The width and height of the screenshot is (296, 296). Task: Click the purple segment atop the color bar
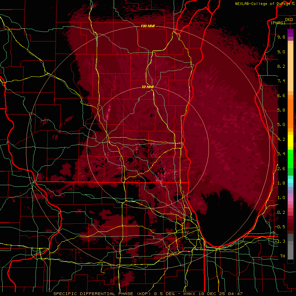coord(290,33)
